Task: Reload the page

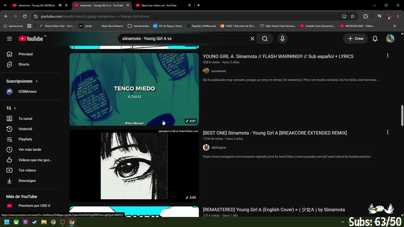Action: pos(25,16)
